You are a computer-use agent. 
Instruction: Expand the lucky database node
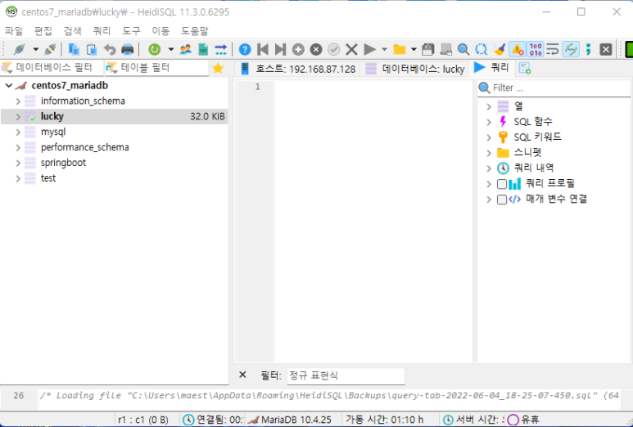(x=18, y=116)
